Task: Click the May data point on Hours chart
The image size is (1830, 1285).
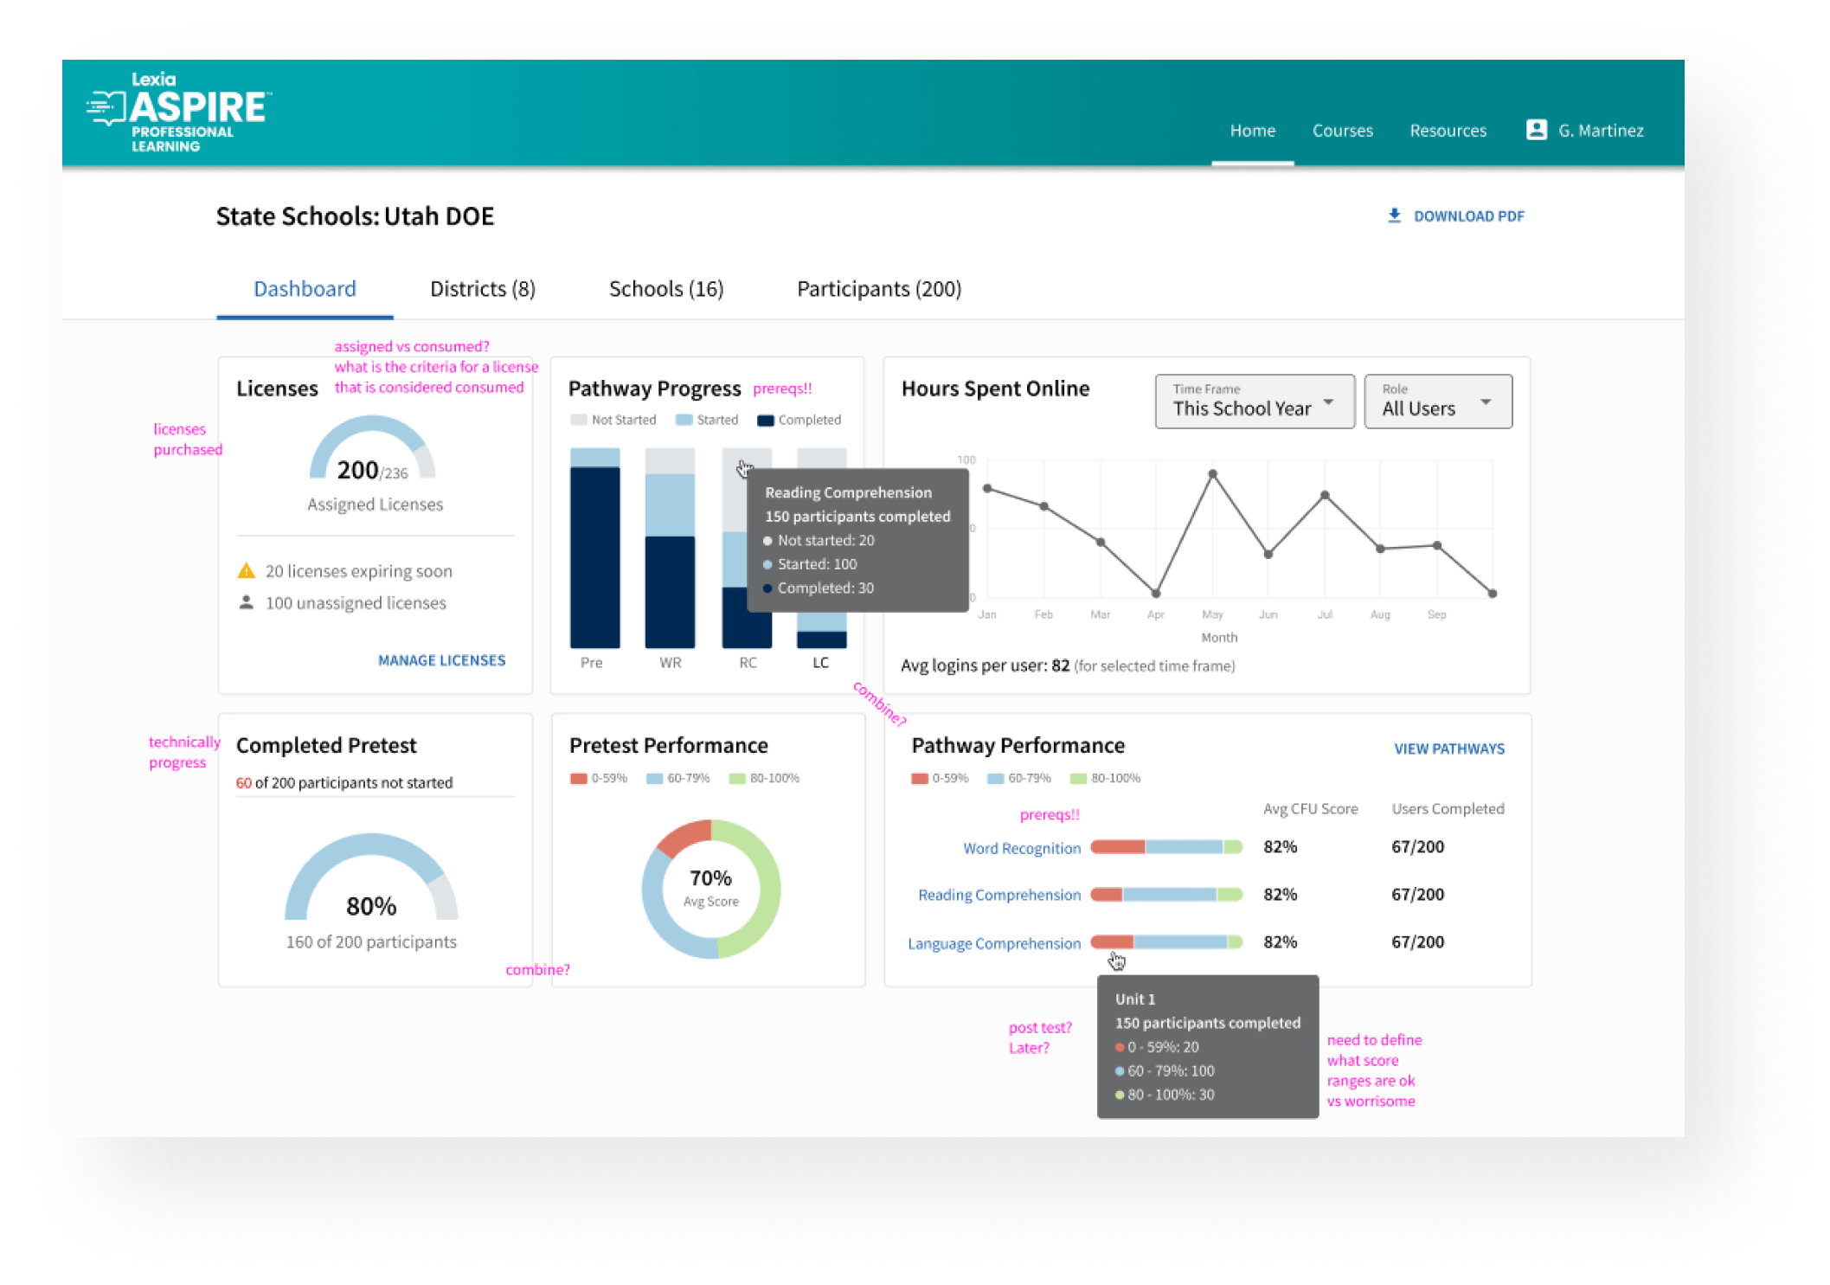Action: 1212,474
